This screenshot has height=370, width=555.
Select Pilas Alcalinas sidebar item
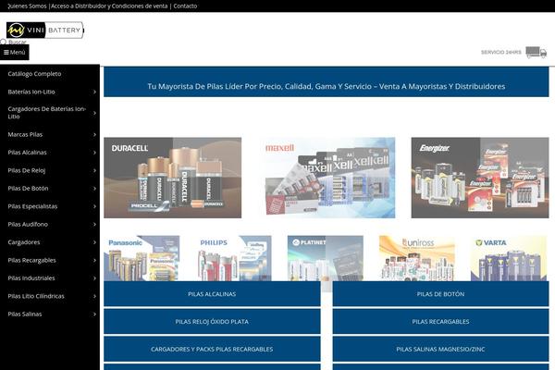click(x=27, y=153)
